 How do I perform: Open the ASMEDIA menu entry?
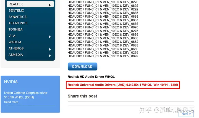16,55
